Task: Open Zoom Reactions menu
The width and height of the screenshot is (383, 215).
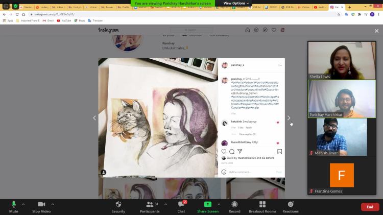Action: (x=290, y=206)
